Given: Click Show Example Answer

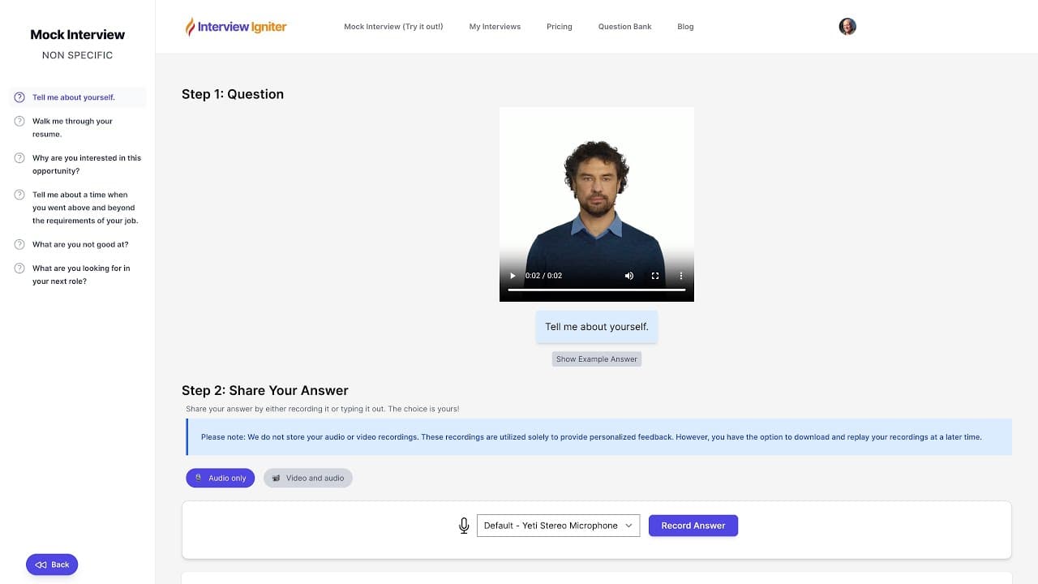Looking at the screenshot, I should pos(597,359).
